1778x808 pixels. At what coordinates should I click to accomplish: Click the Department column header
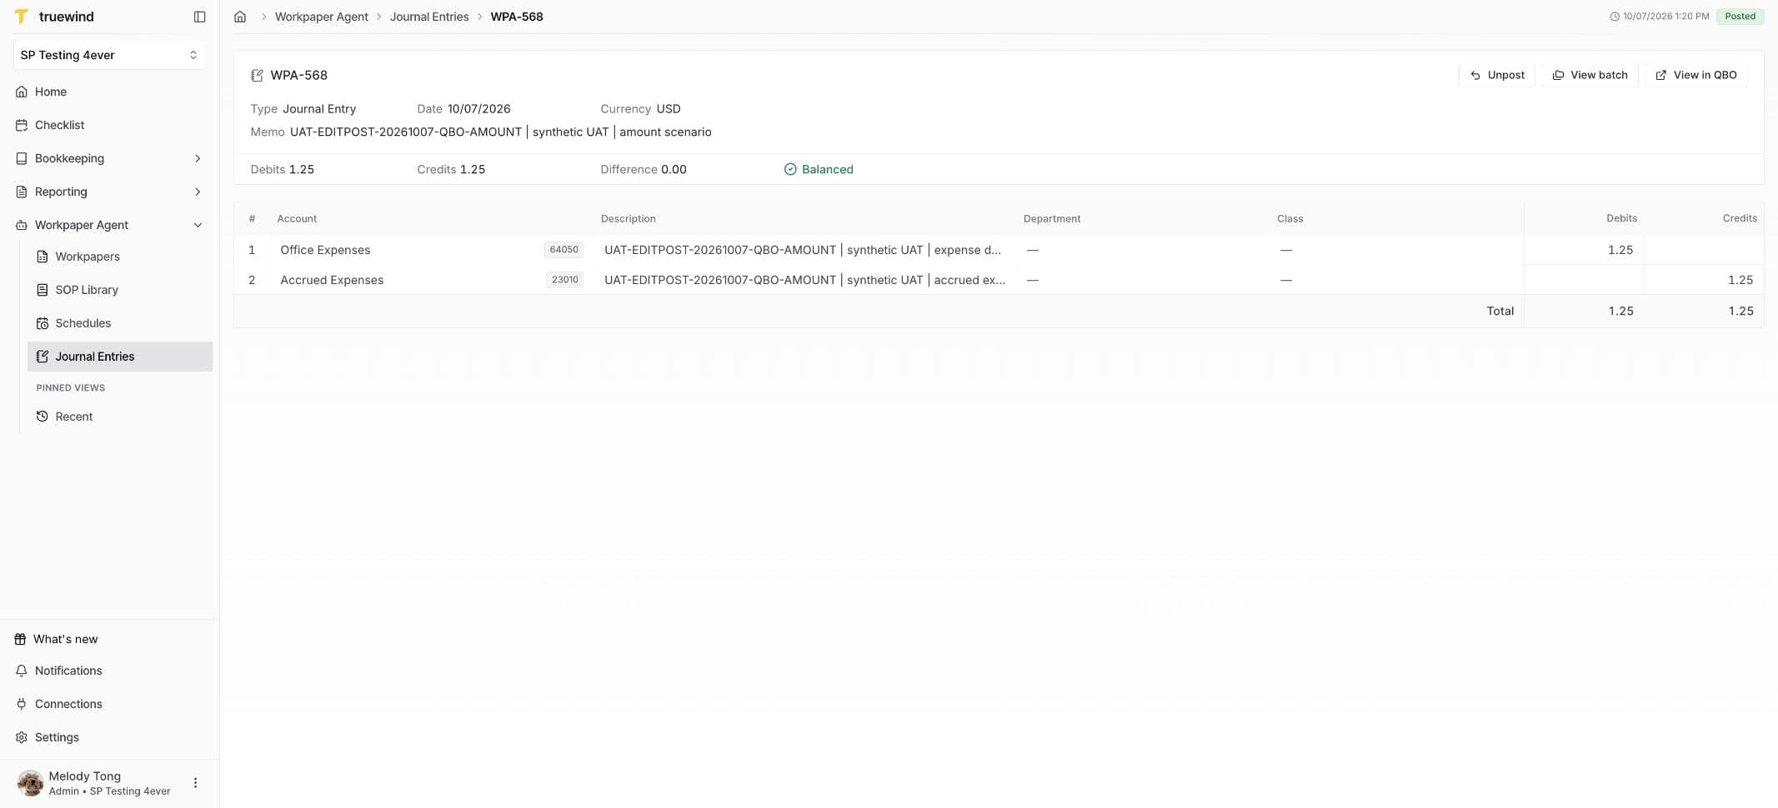(x=1052, y=218)
